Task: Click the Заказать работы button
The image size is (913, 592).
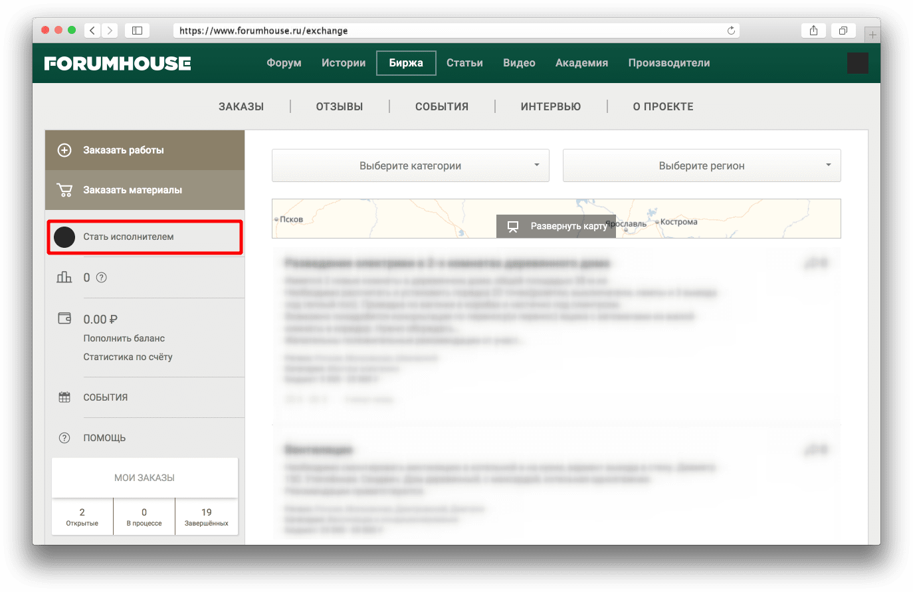Action: tap(145, 150)
